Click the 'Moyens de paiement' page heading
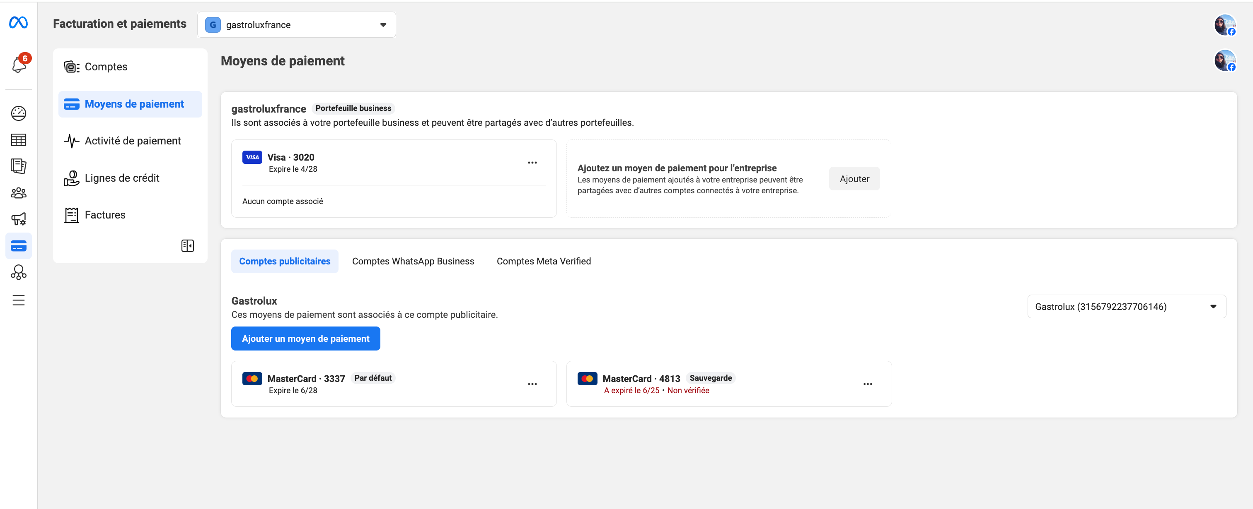The image size is (1253, 509). coord(283,61)
